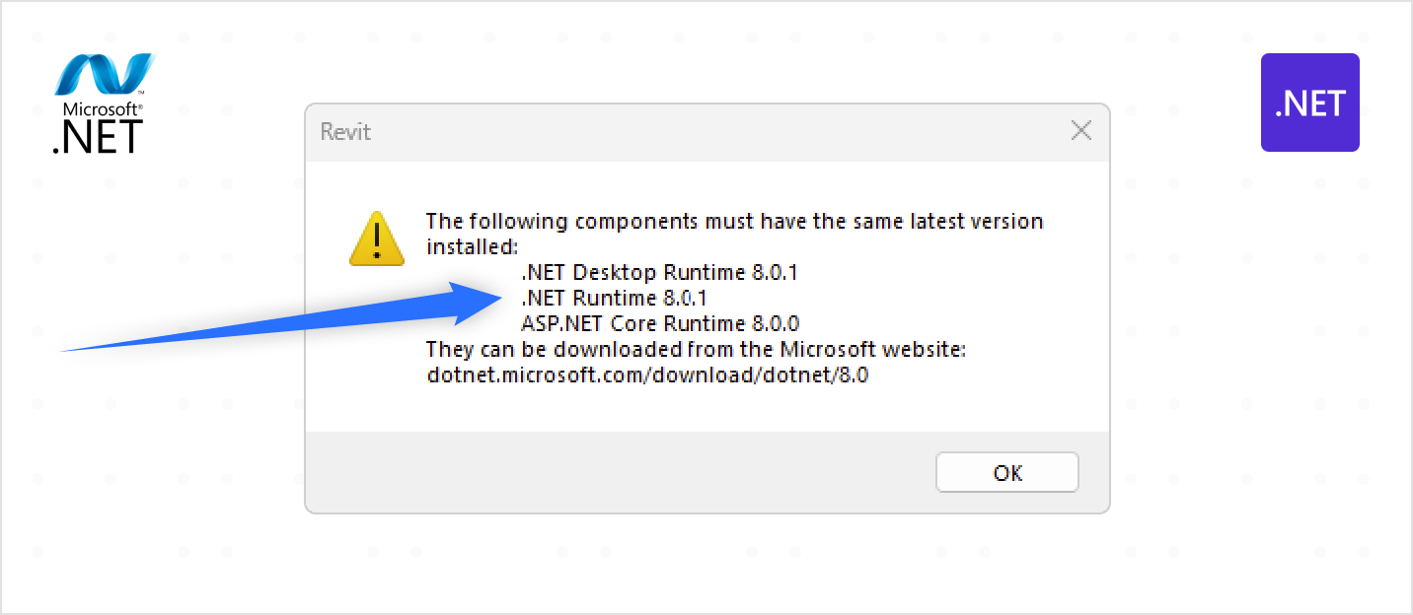Viewport: 1413px width, 615px height.
Task: Open the dotnet.microsoft.com download link
Action: 646,375
